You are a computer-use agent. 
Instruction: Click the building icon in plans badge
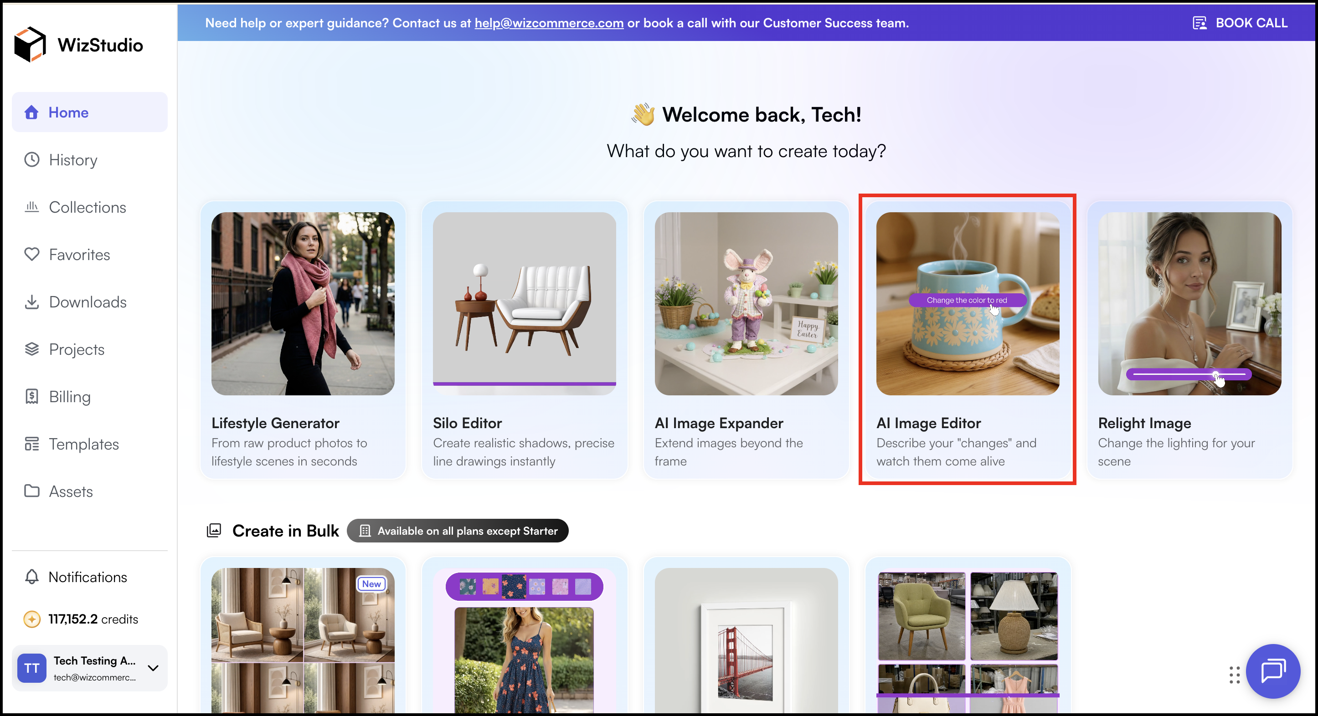(364, 531)
